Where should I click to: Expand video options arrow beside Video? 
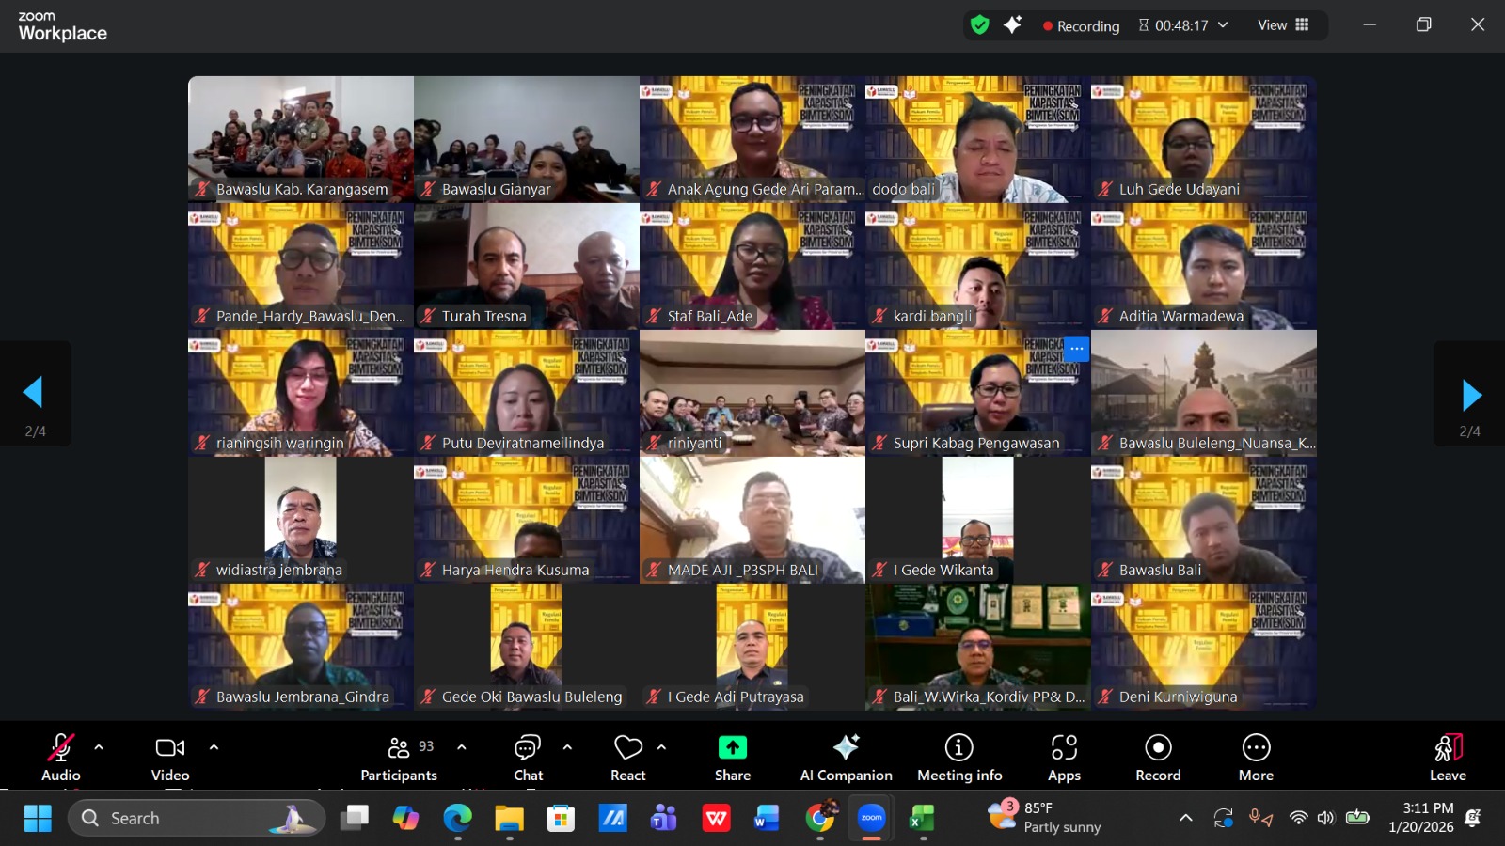coord(214,747)
